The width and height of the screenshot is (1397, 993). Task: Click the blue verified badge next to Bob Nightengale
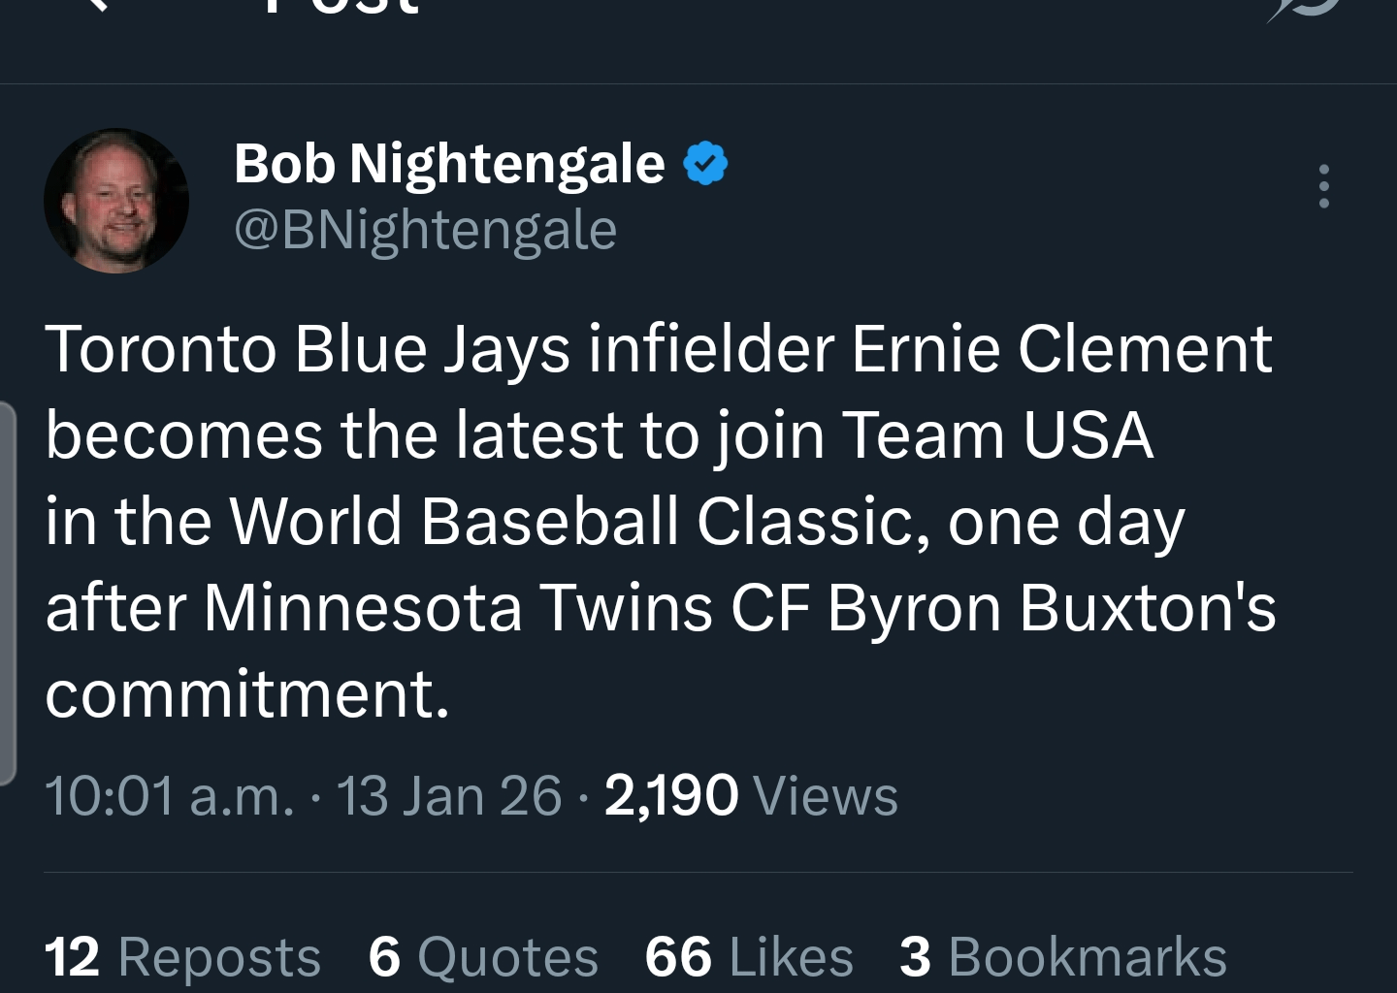click(703, 164)
